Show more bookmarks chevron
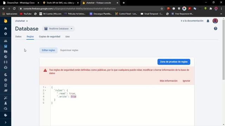Screen dimensions: 225x126 click(x=221, y=14)
